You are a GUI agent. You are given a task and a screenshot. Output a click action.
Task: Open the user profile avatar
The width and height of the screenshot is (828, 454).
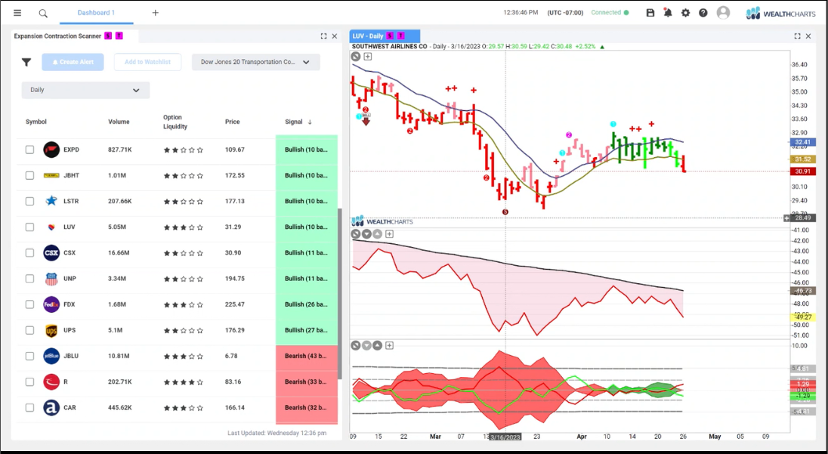723,13
